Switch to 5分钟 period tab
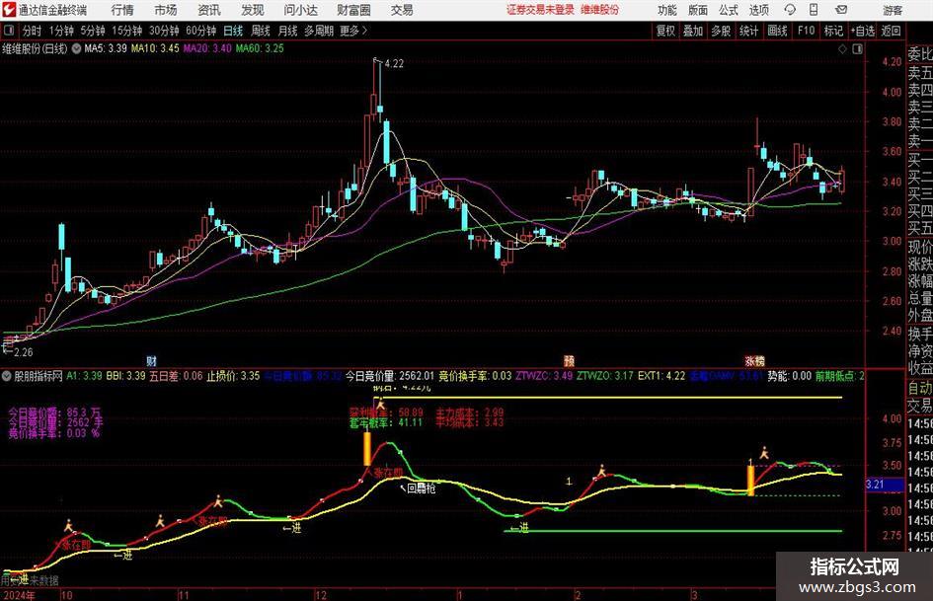This screenshot has height=601, width=933. click(92, 31)
